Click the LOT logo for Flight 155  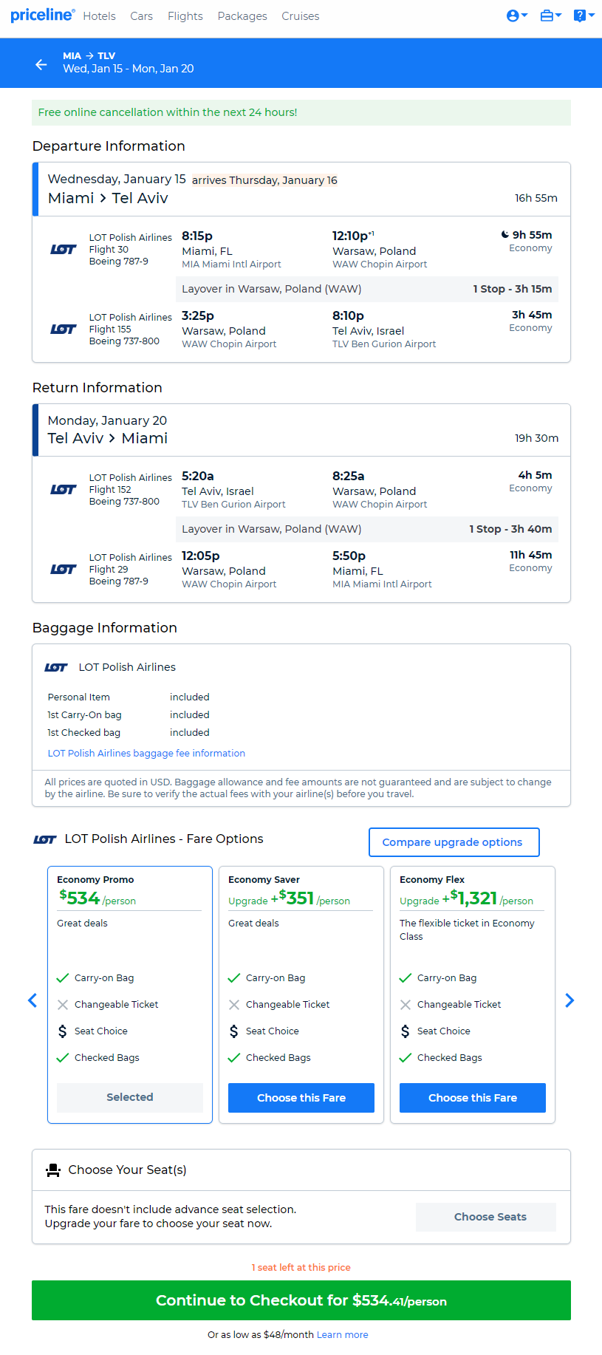(64, 329)
